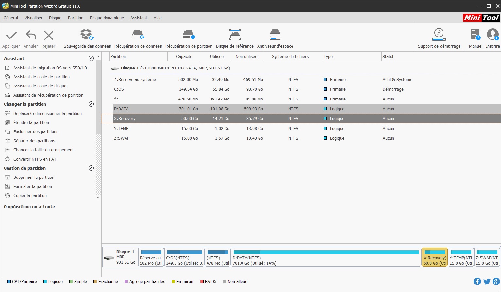Screen dimensions: 501x292
Task: Click Z:SWAP block in disk map
Action: pos(487,257)
